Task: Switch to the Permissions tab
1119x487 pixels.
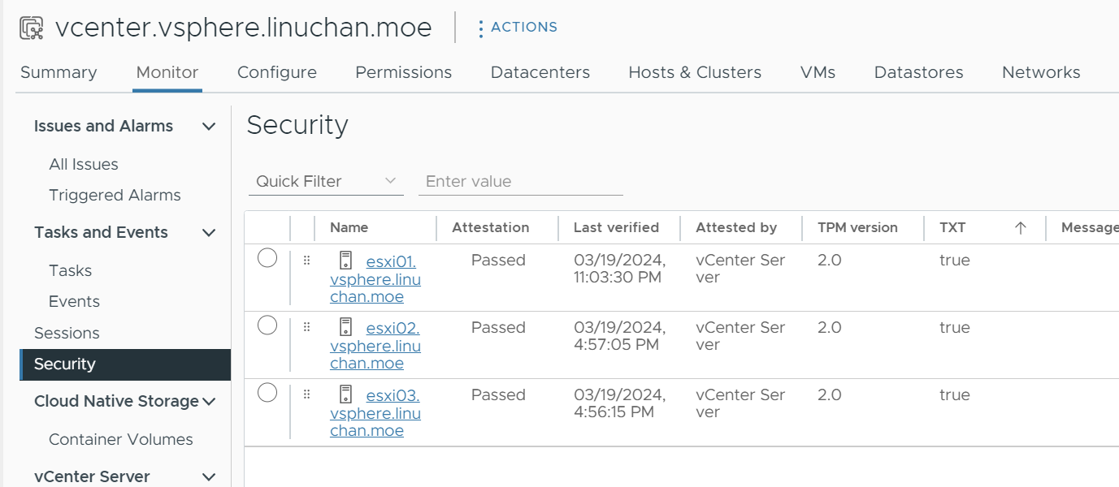Action: click(404, 72)
